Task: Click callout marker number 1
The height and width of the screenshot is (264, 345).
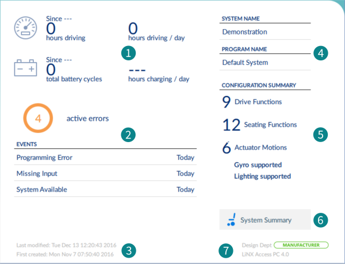Action: pos(128,53)
